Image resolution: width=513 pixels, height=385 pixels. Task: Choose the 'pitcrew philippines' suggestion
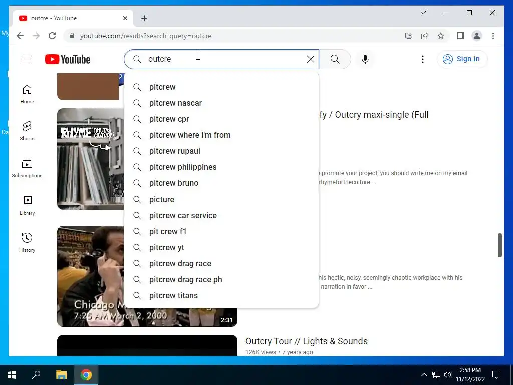tap(221, 167)
